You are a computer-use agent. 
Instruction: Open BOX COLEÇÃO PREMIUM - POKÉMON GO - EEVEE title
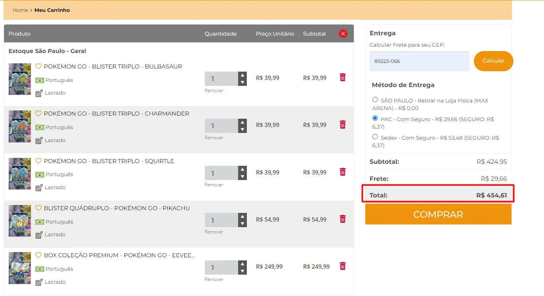[x=120, y=255]
